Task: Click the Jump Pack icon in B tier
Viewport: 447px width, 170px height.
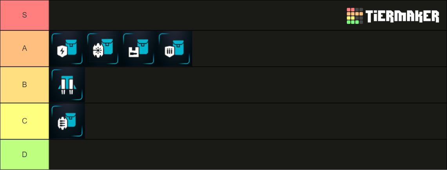Action: [x=67, y=85]
